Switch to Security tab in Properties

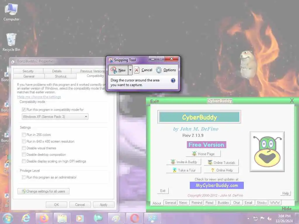(28, 71)
